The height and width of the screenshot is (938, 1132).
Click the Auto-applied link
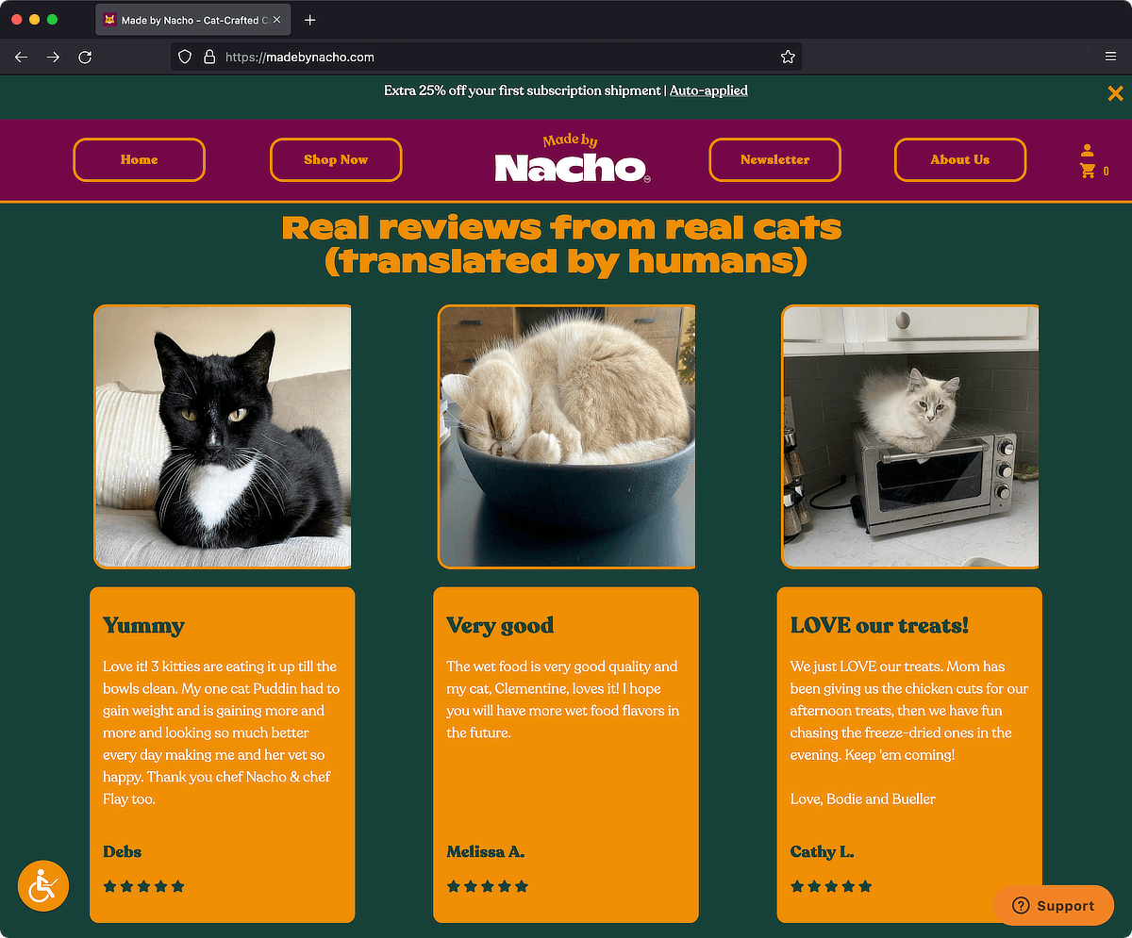pyautogui.click(x=708, y=91)
